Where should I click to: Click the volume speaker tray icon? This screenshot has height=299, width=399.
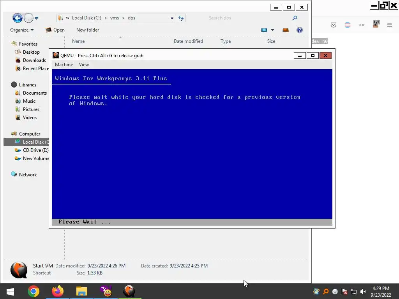click(363, 292)
